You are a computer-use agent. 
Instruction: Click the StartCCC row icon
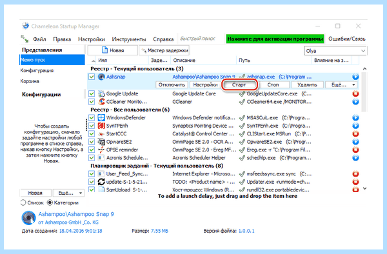(x=101, y=134)
